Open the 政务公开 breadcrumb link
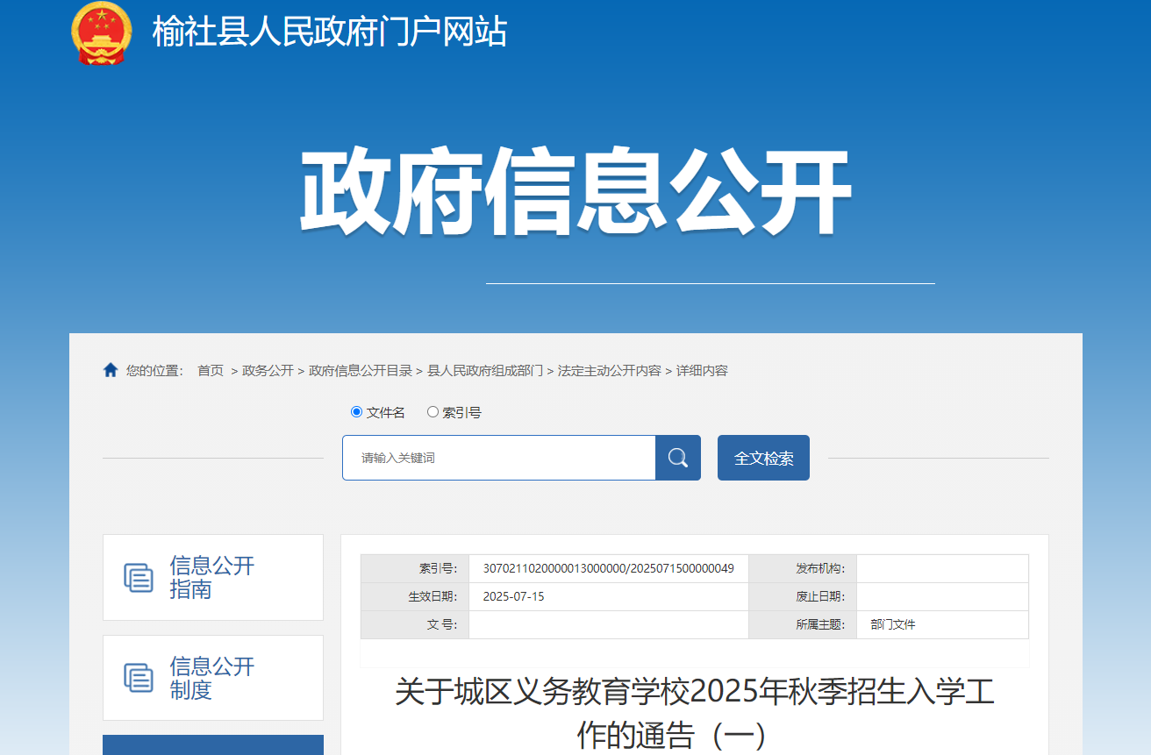 (268, 371)
